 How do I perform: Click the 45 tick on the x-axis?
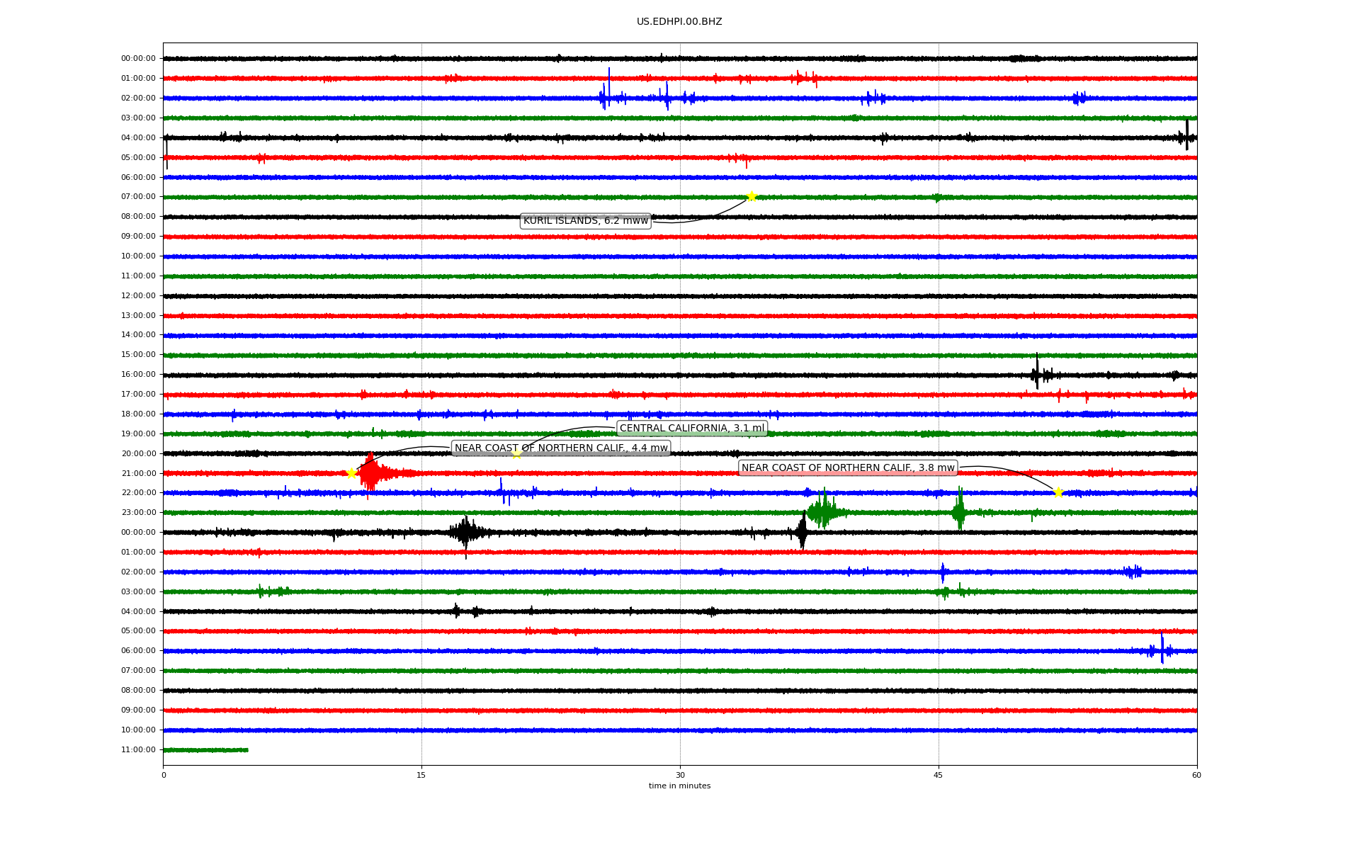(939, 775)
